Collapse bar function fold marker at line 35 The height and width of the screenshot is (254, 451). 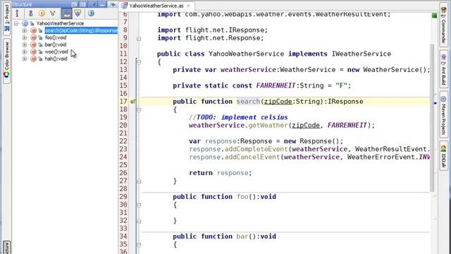(139, 245)
